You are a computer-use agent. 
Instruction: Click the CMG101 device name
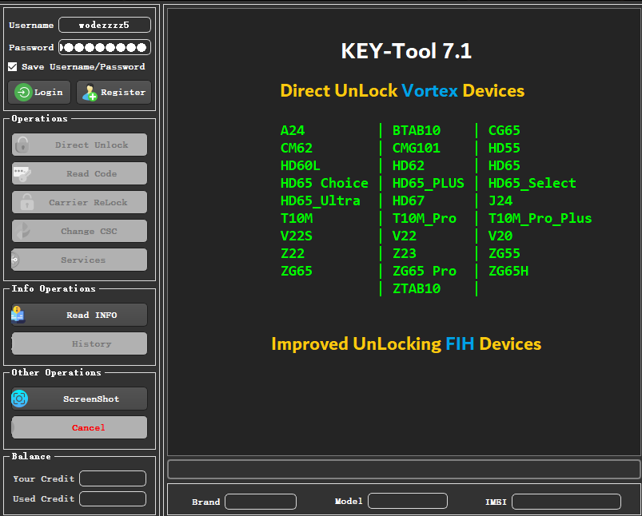pyautogui.click(x=417, y=148)
